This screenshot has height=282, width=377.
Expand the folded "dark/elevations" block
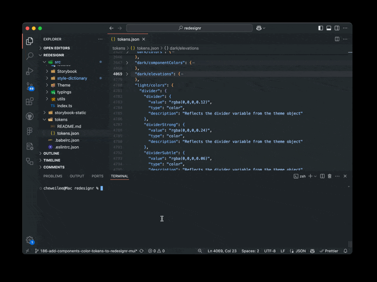click(127, 74)
